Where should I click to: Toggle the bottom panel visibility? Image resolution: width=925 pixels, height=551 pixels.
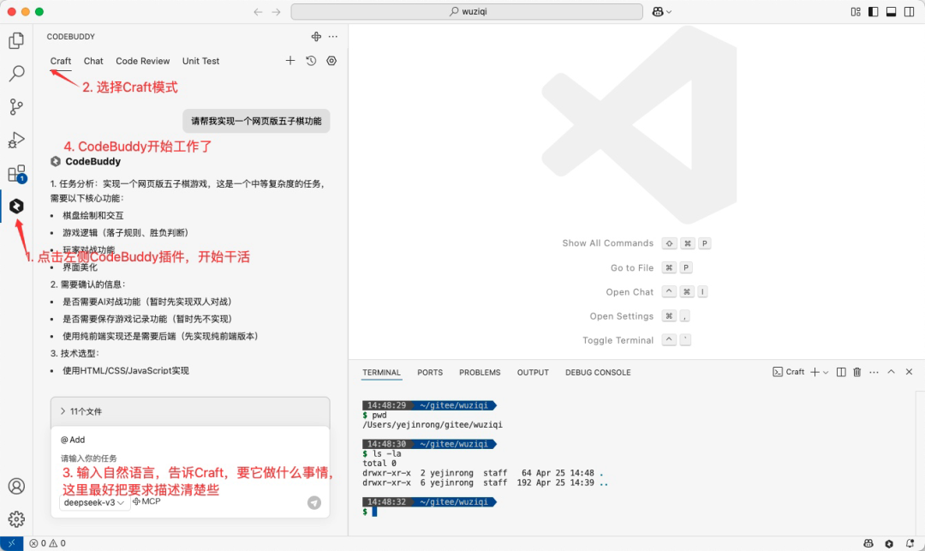(x=892, y=12)
